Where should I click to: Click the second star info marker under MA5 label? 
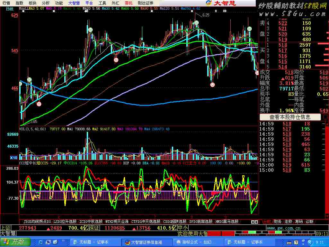point(54,11)
